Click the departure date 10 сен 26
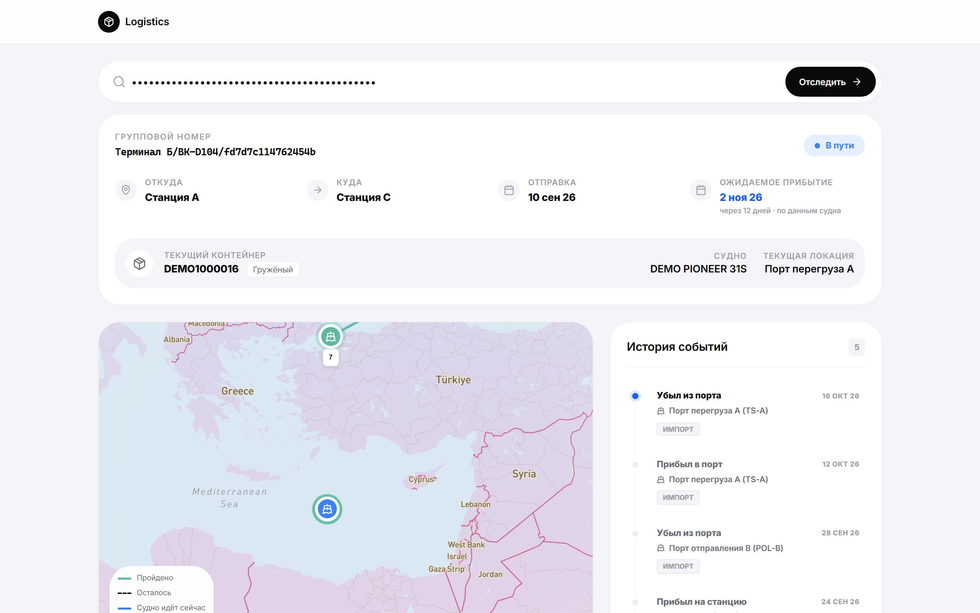The height and width of the screenshot is (613, 980). pyautogui.click(x=552, y=198)
